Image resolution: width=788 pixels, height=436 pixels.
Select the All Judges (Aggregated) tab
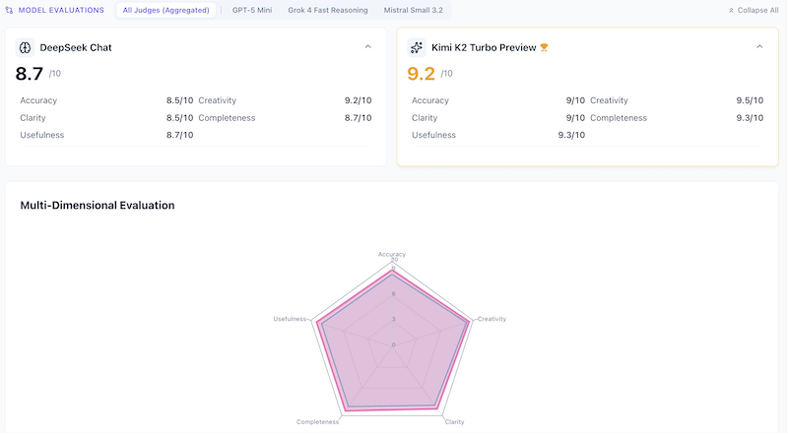coord(165,10)
